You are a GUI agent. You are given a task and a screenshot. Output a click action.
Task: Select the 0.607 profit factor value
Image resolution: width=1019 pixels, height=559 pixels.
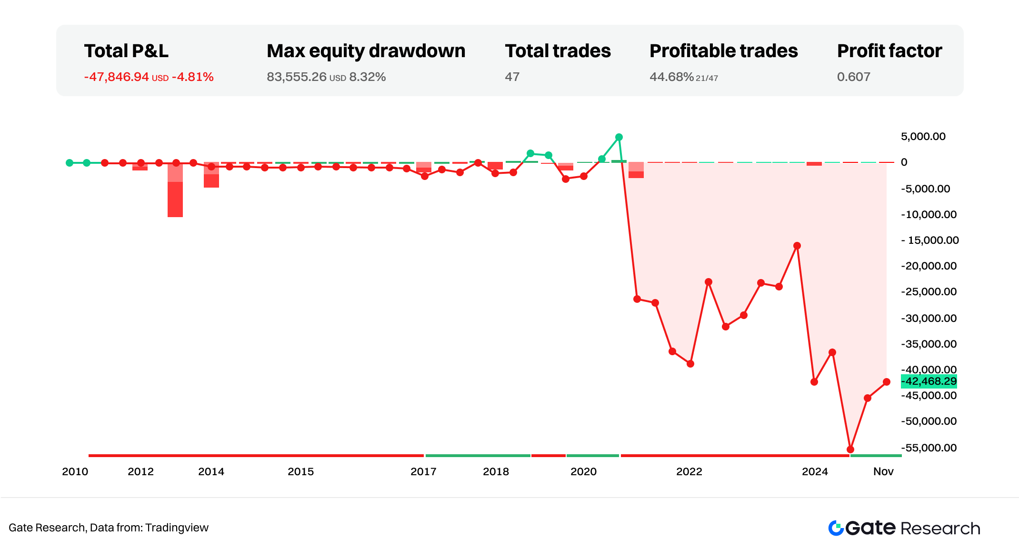pyautogui.click(x=853, y=77)
